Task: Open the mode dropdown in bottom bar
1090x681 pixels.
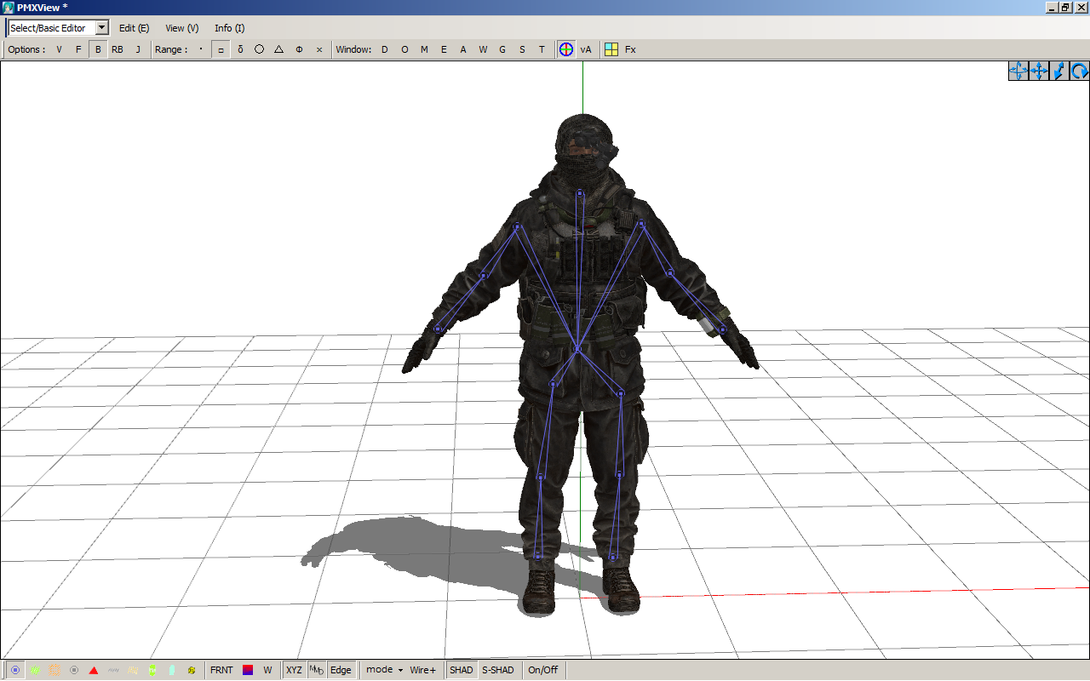Action: 384,670
